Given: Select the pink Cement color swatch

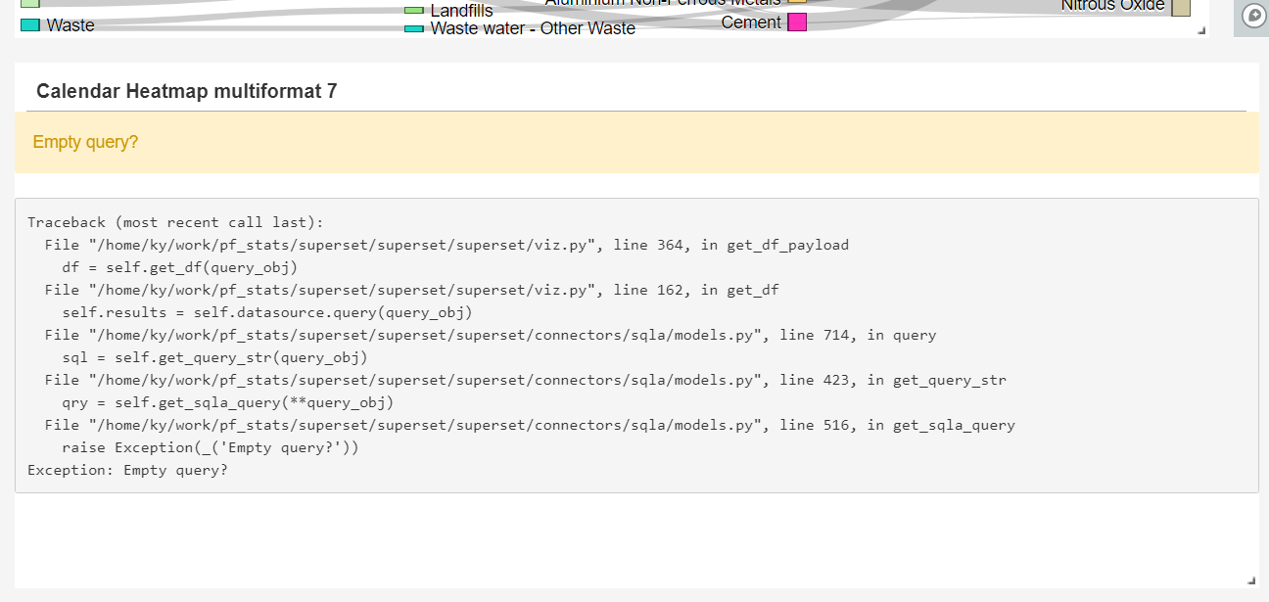Looking at the screenshot, I should point(795,22).
